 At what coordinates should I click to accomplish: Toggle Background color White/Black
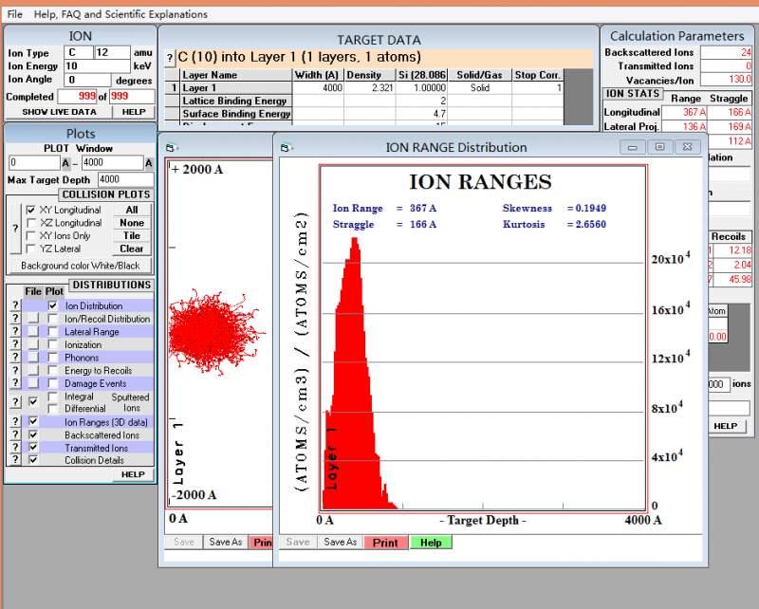pos(80,266)
